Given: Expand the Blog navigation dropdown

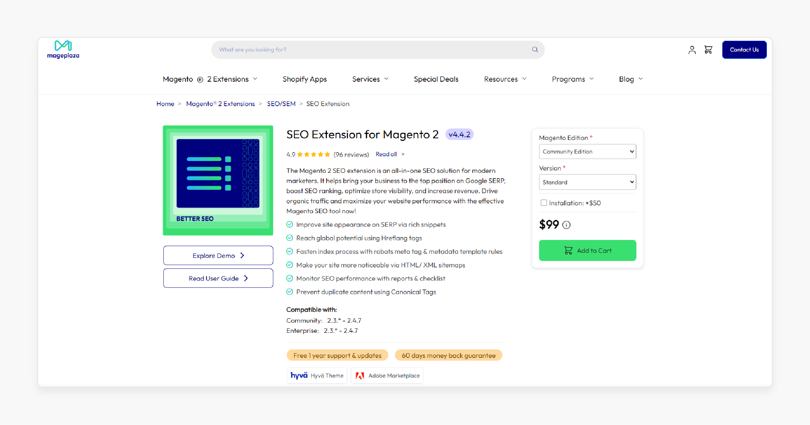Looking at the screenshot, I should [630, 79].
